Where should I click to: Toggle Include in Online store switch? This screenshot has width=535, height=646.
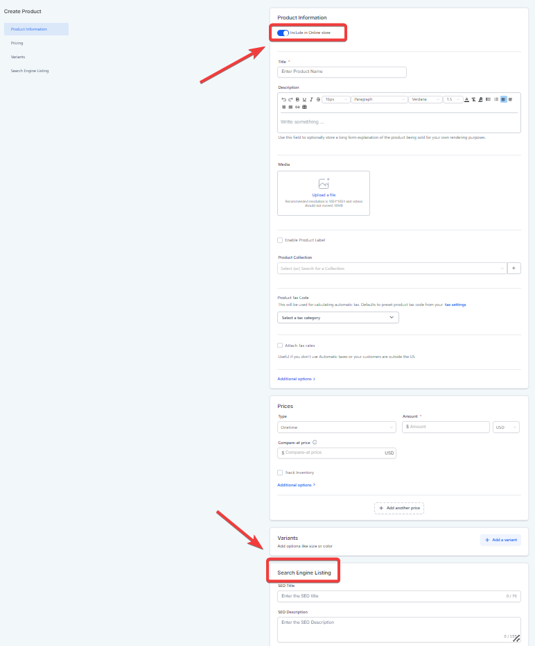(283, 33)
